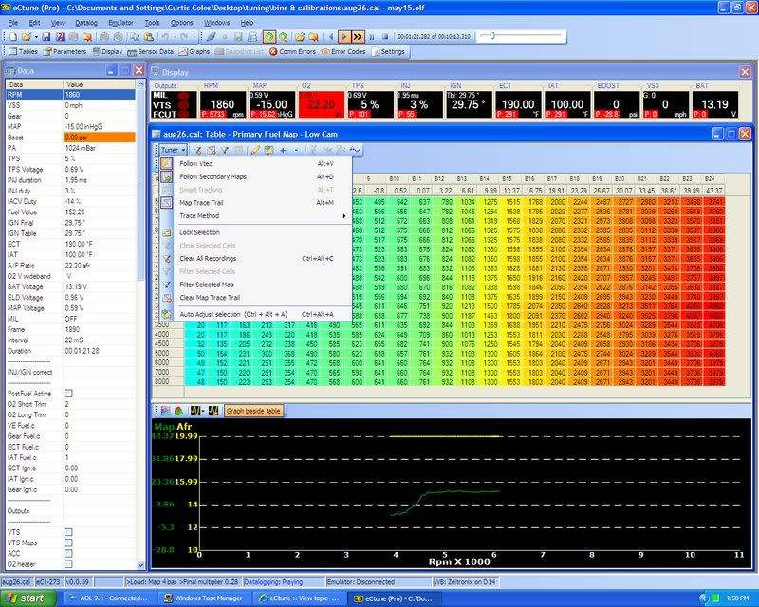
Task: Open the Parameters window
Action: [x=65, y=51]
